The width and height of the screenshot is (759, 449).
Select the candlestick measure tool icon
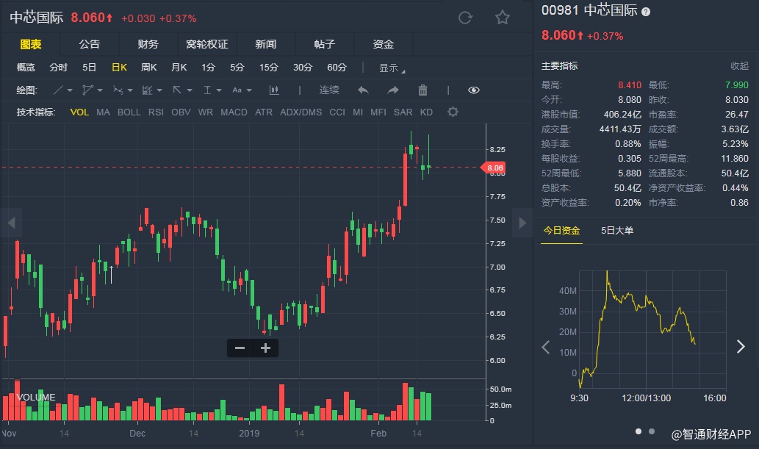275,90
